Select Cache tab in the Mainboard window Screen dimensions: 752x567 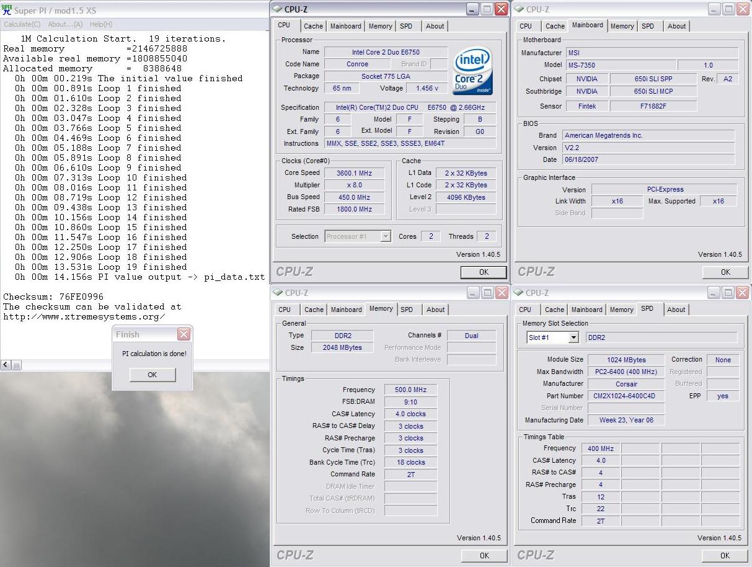pyautogui.click(x=555, y=26)
